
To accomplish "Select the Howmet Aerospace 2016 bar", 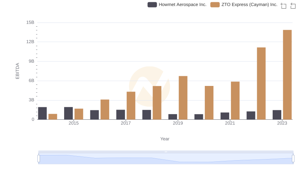I will pyautogui.click(x=94, y=115).
